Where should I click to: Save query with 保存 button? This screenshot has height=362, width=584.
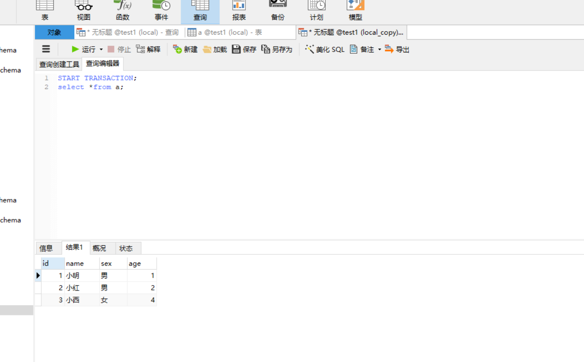[x=244, y=49]
